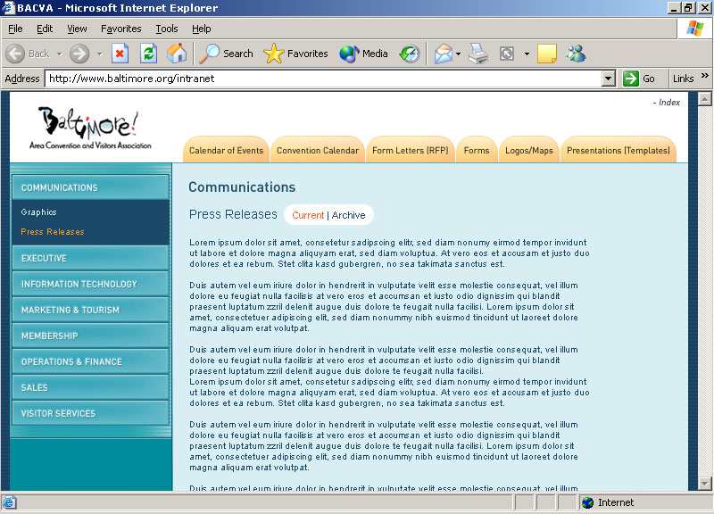
Task: Open the History icon in toolbar
Action: (409, 54)
